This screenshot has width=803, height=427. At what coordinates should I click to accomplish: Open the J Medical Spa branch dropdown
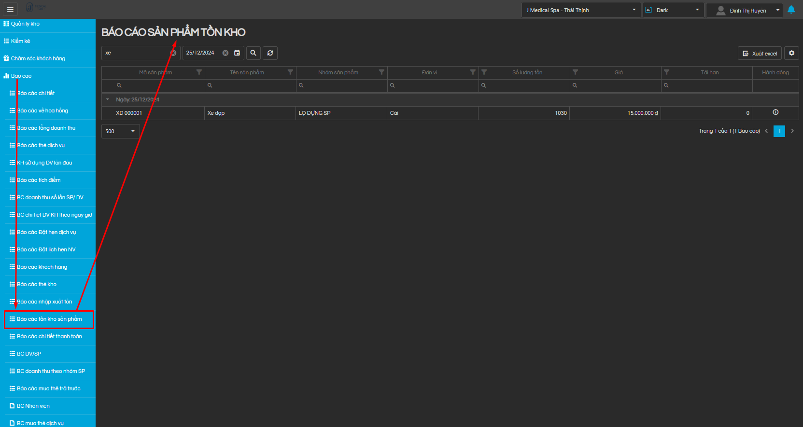pyautogui.click(x=581, y=10)
